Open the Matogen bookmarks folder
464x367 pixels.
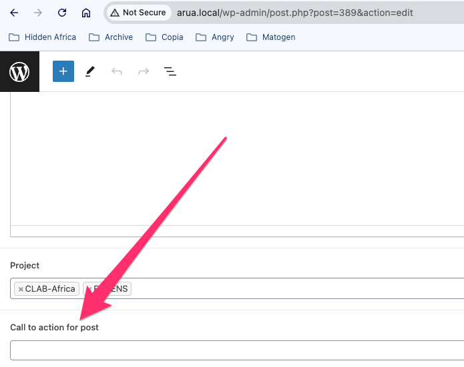(x=271, y=37)
